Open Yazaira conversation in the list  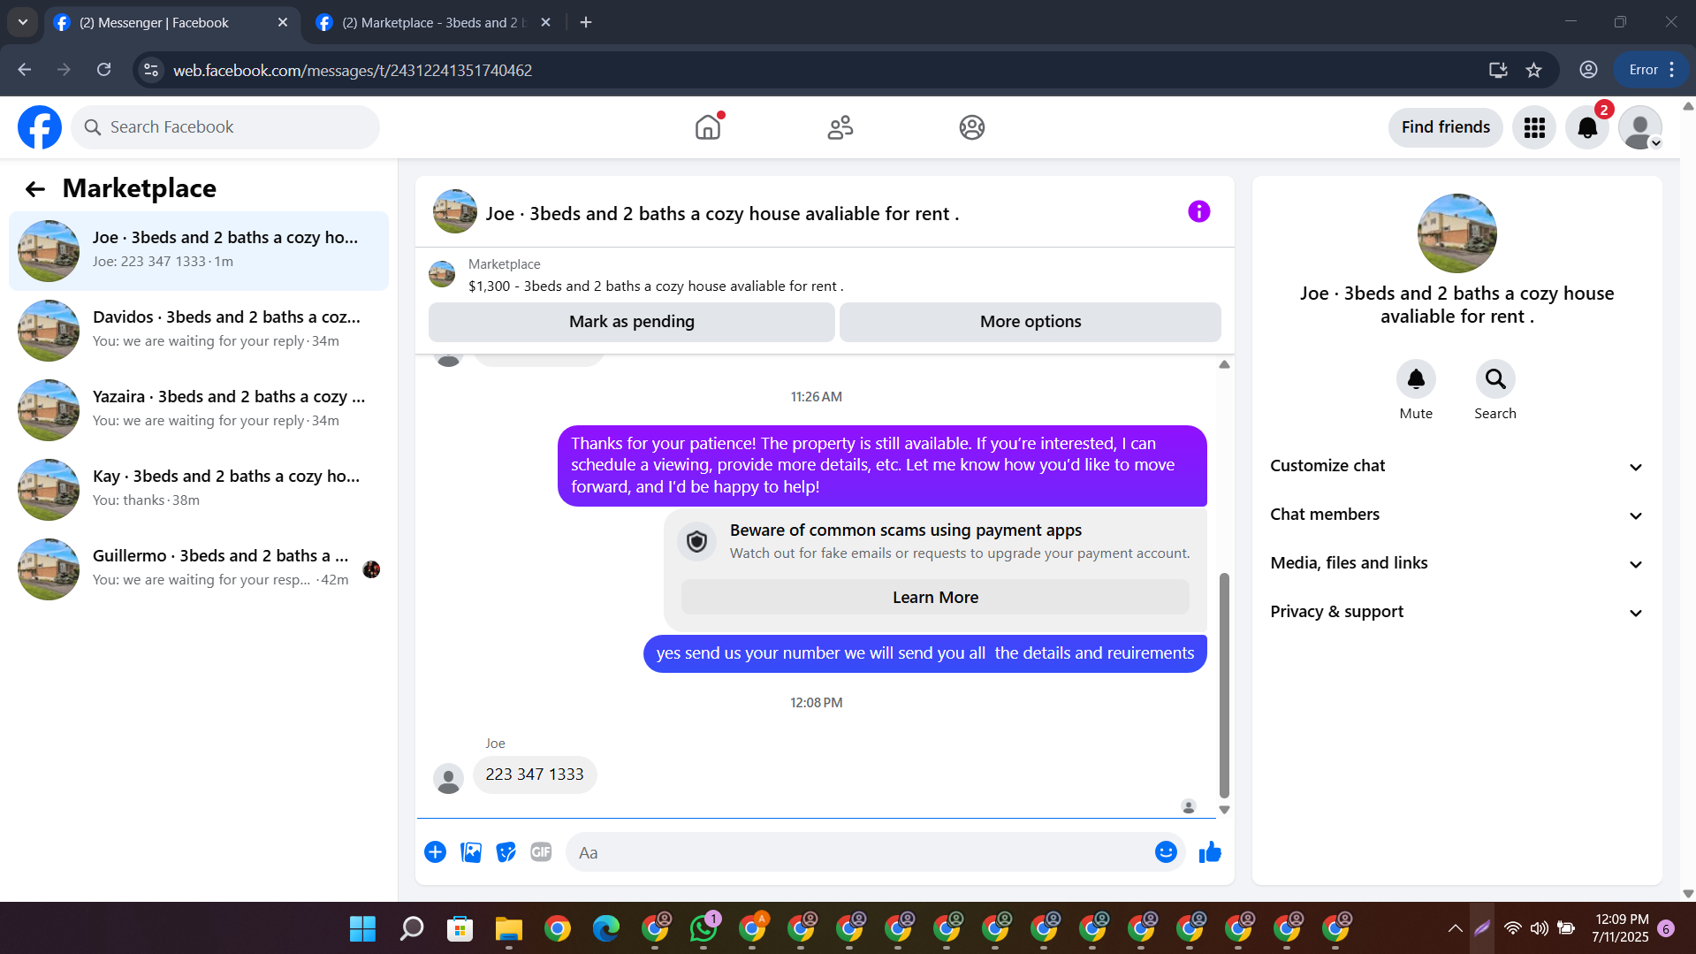click(199, 410)
